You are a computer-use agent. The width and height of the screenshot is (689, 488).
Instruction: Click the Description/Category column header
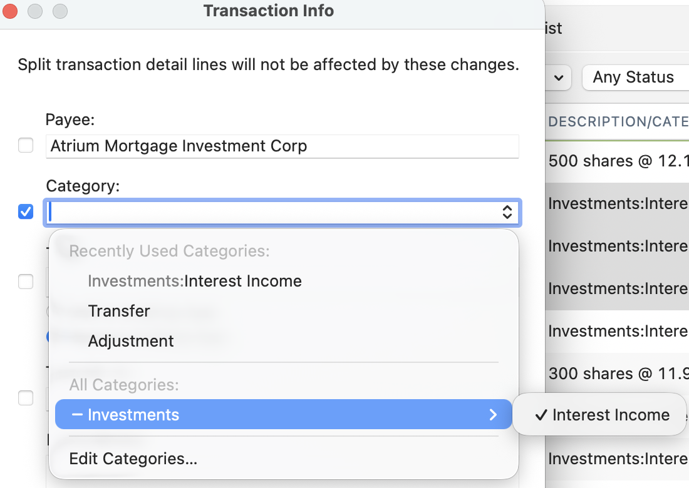coord(618,121)
